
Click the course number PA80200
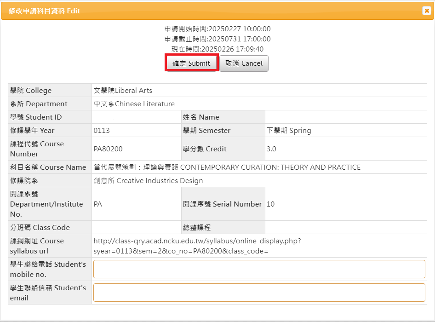pyautogui.click(x=108, y=149)
